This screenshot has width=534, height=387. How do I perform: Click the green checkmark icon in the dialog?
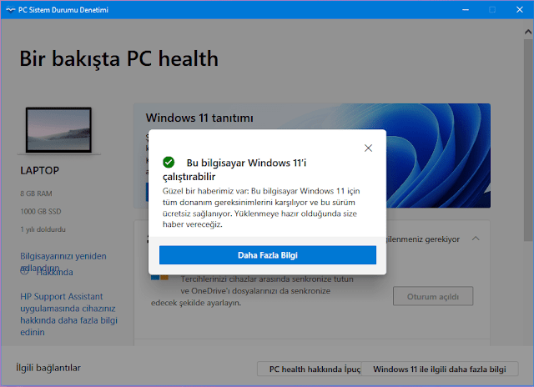coord(169,163)
